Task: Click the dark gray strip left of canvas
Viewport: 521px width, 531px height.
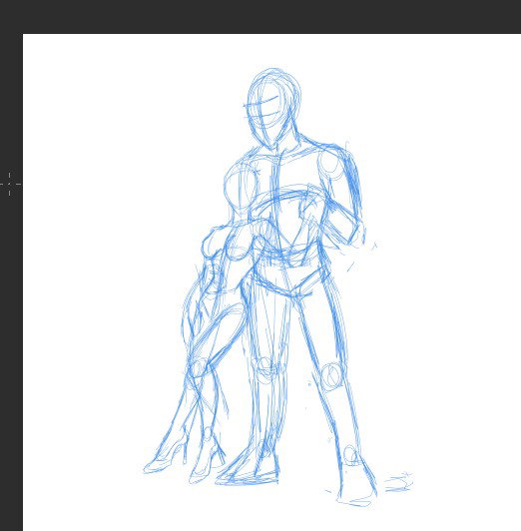Action: (11, 281)
